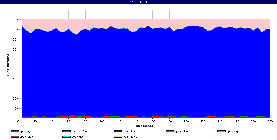Click the orange cpu 4 irq legend swatch

[222, 131]
